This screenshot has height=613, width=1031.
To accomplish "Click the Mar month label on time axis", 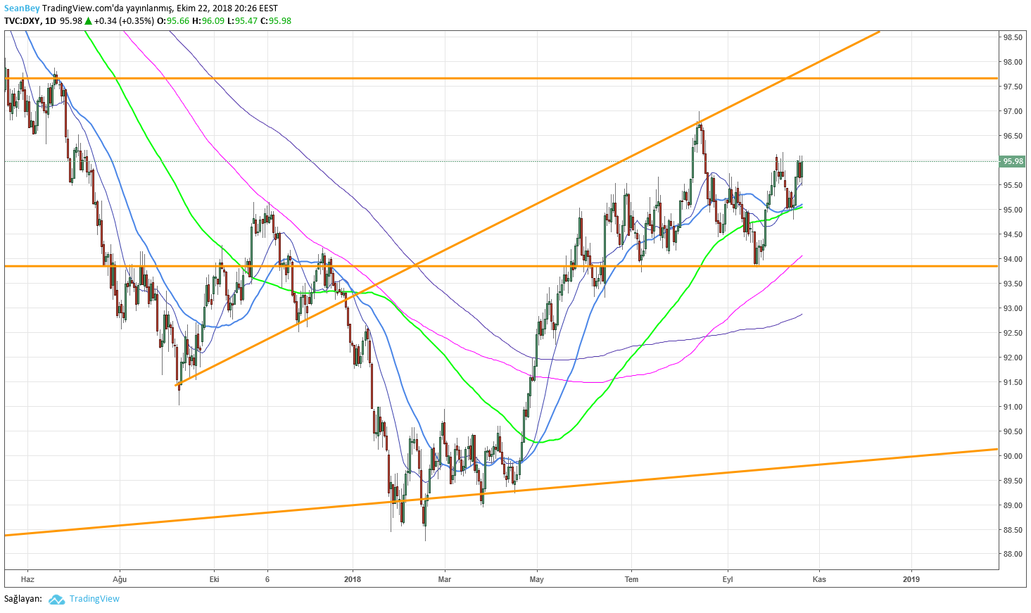I will 445,579.
